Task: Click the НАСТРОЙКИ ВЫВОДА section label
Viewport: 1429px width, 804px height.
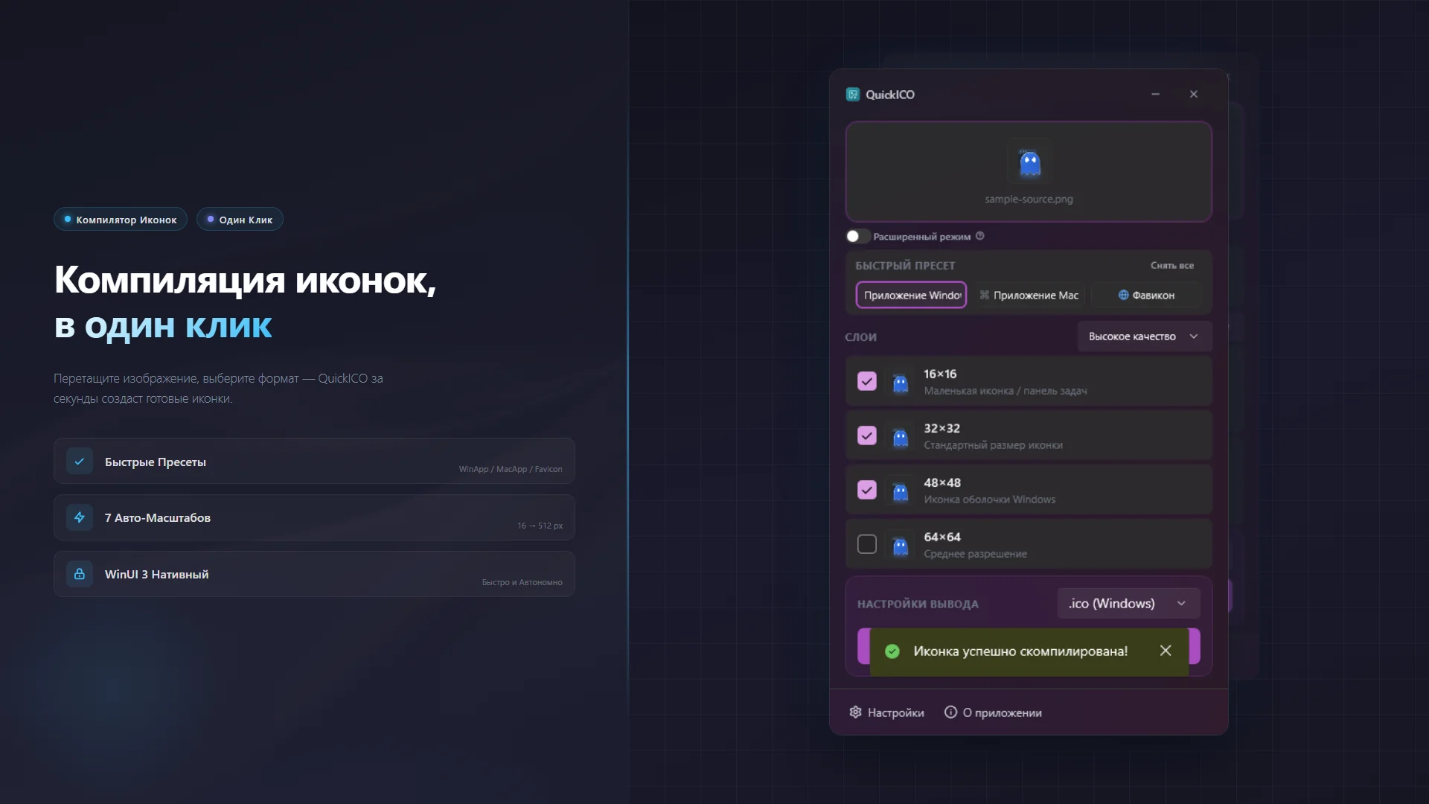Action: tap(918, 604)
